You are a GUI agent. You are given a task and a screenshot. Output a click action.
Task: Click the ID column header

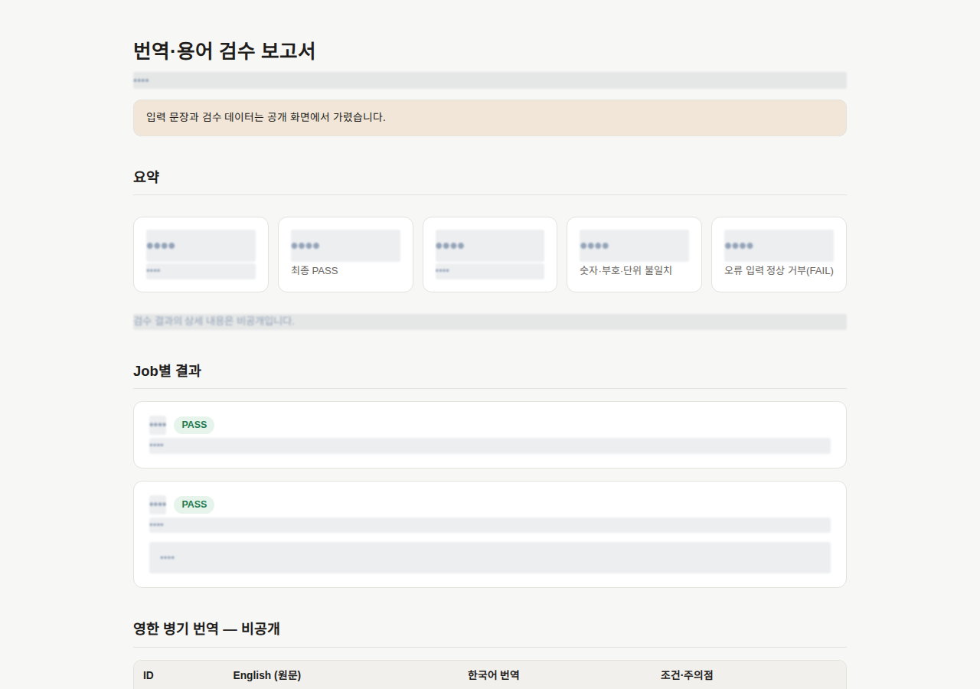pos(149,675)
